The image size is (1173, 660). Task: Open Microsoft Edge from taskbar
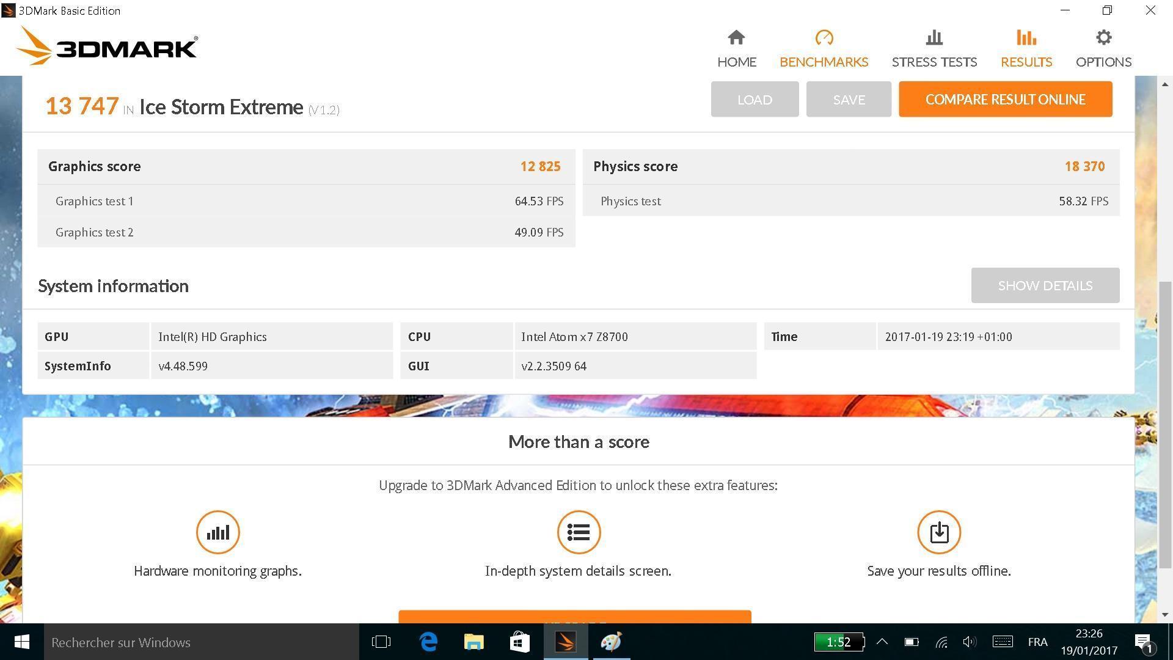coord(429,642)
